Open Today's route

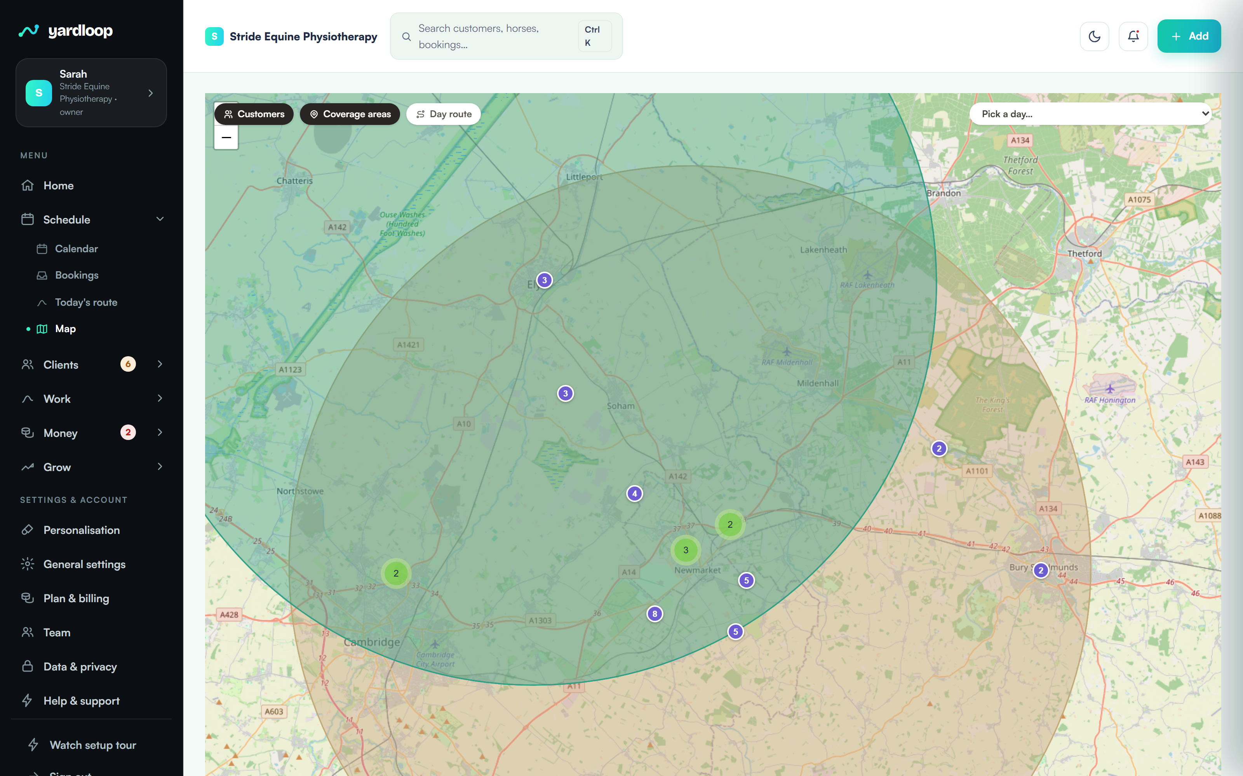point(86,302)
